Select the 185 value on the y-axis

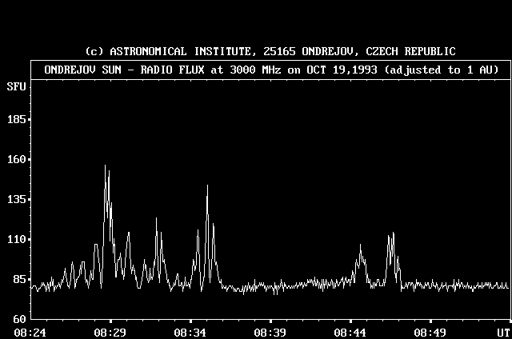pos(18,120)
